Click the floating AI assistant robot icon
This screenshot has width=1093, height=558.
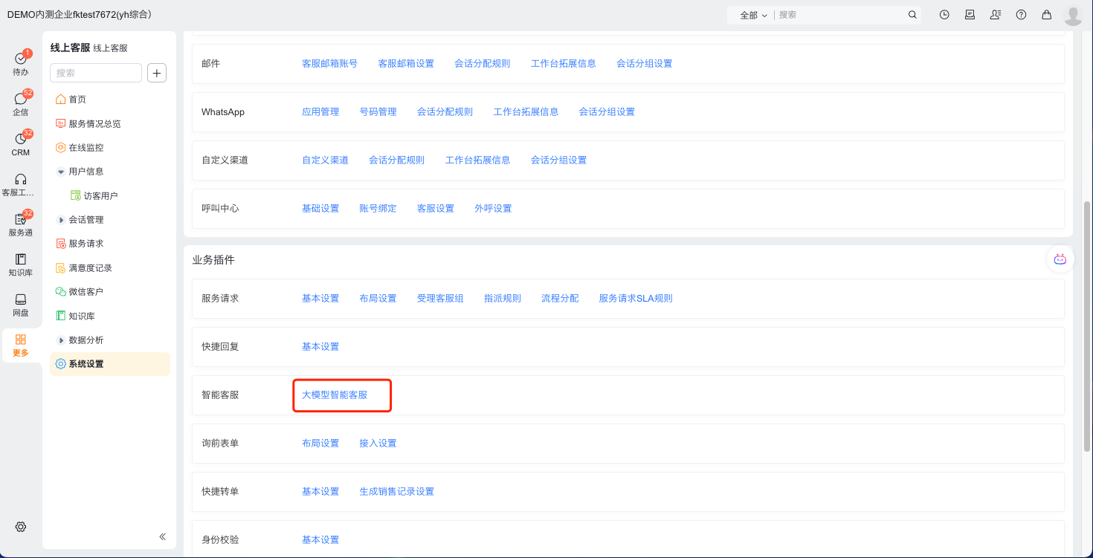(x=1060, y=259)
